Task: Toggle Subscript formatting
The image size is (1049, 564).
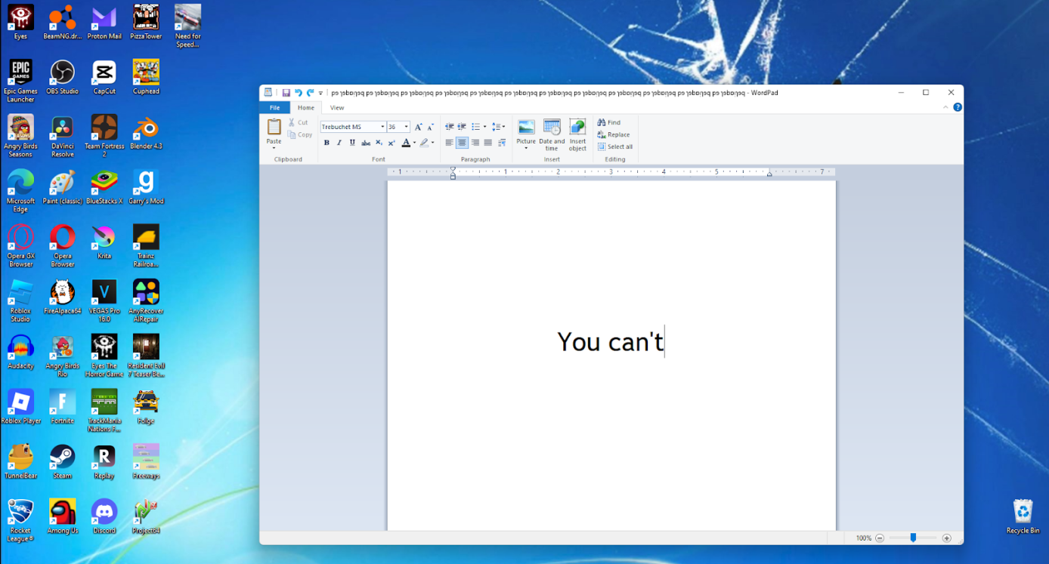Action: click(x=379, y=143)
